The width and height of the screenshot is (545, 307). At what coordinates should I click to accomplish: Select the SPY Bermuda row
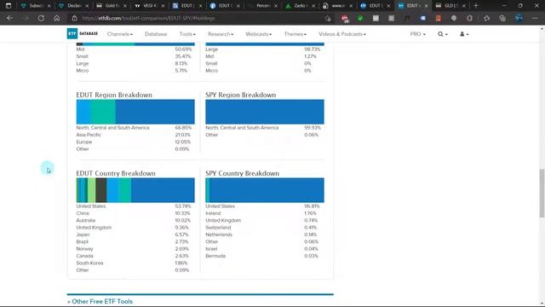pos(261,256)
